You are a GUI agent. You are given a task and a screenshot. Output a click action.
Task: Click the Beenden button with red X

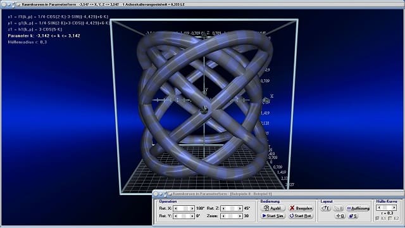[301, 208]
